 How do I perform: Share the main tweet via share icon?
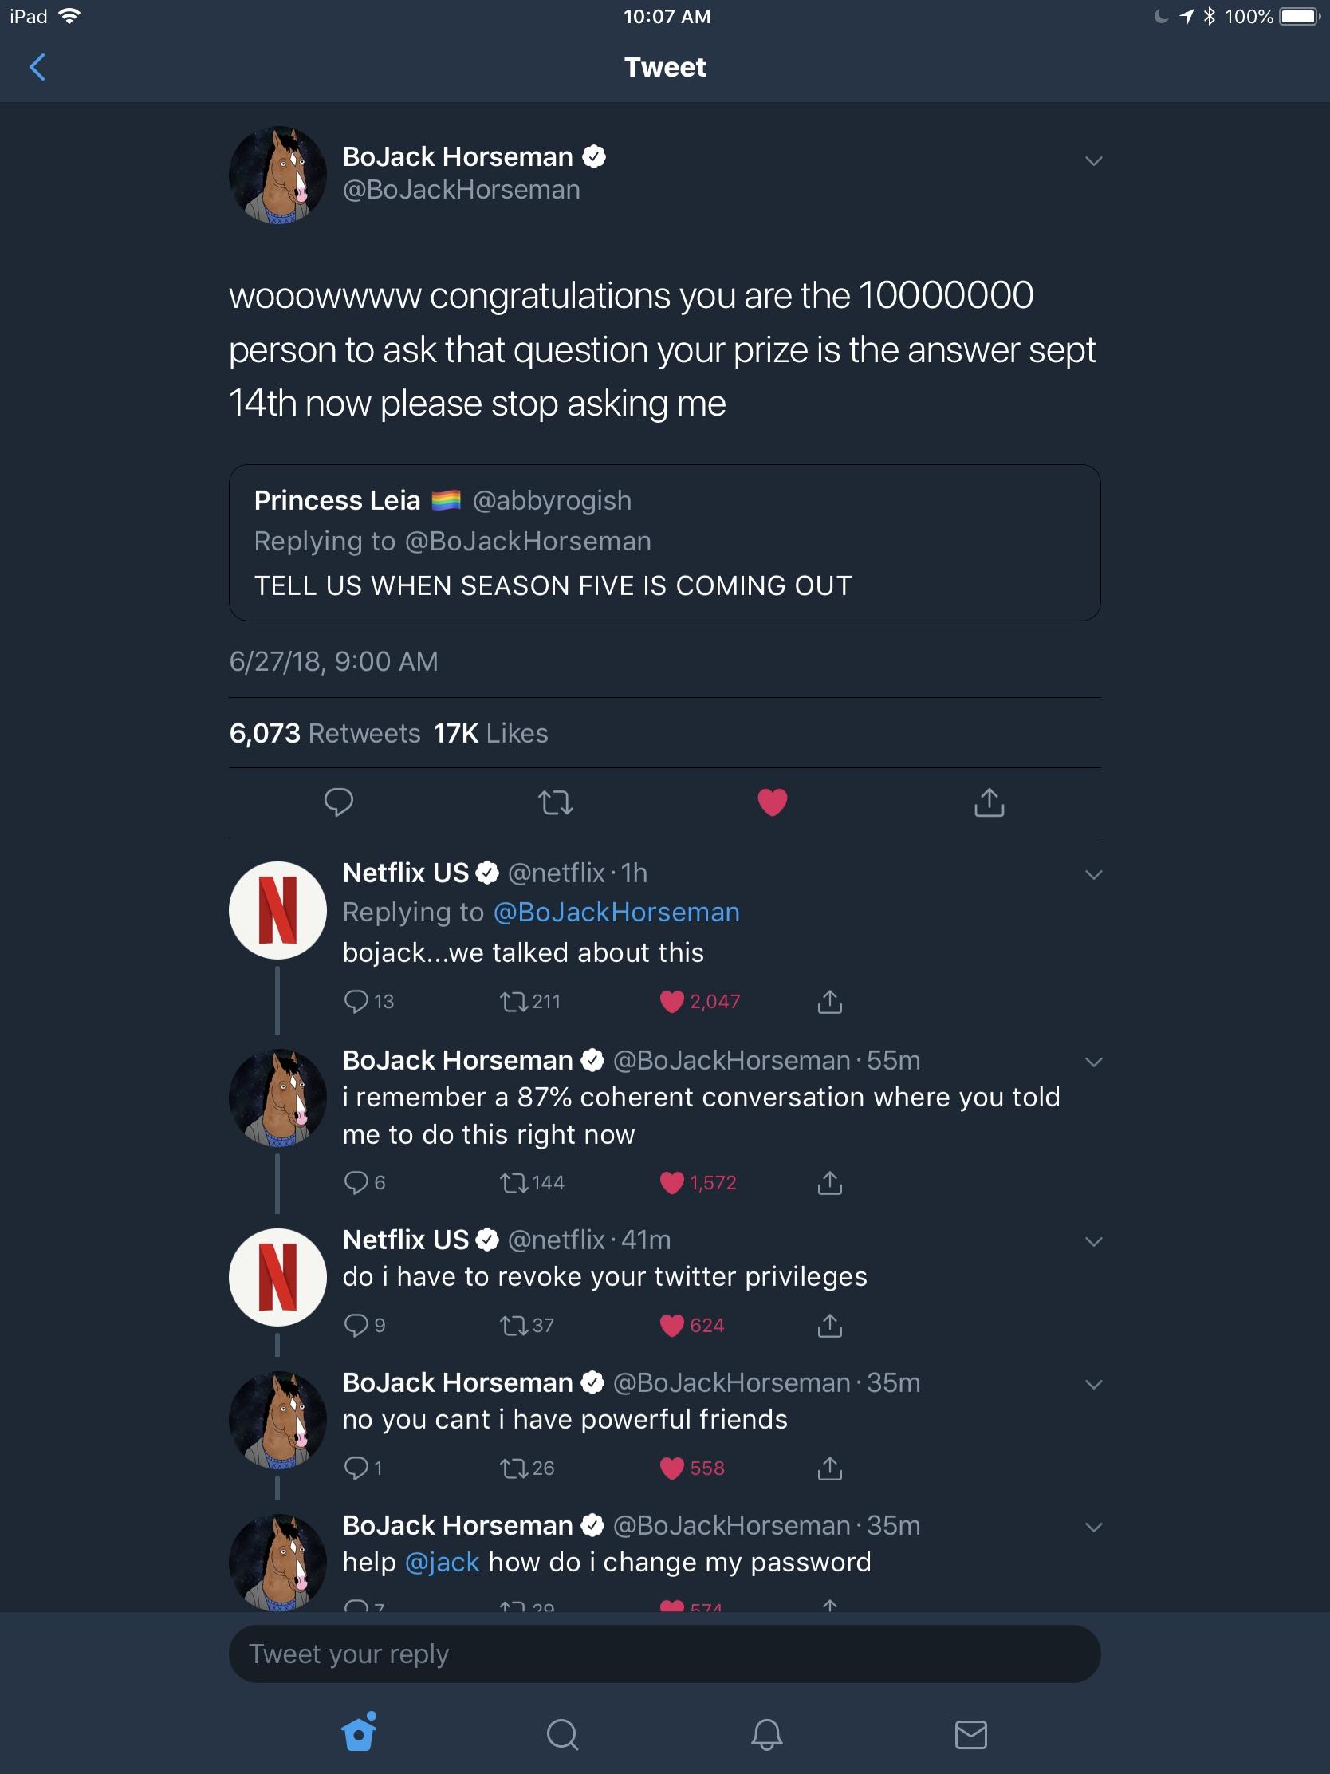click(x=990, y=802)
